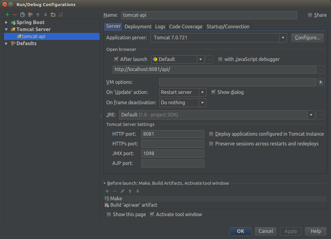Open the Code Coverage tab
331x239 pixels.
click(186, 27)
